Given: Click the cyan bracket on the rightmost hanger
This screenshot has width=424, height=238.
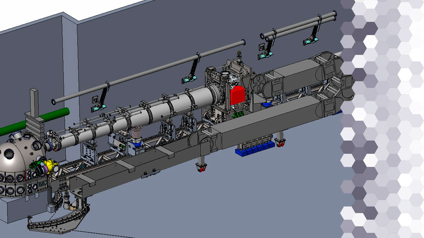Looking at the screenshot, I should coord(311,41).
